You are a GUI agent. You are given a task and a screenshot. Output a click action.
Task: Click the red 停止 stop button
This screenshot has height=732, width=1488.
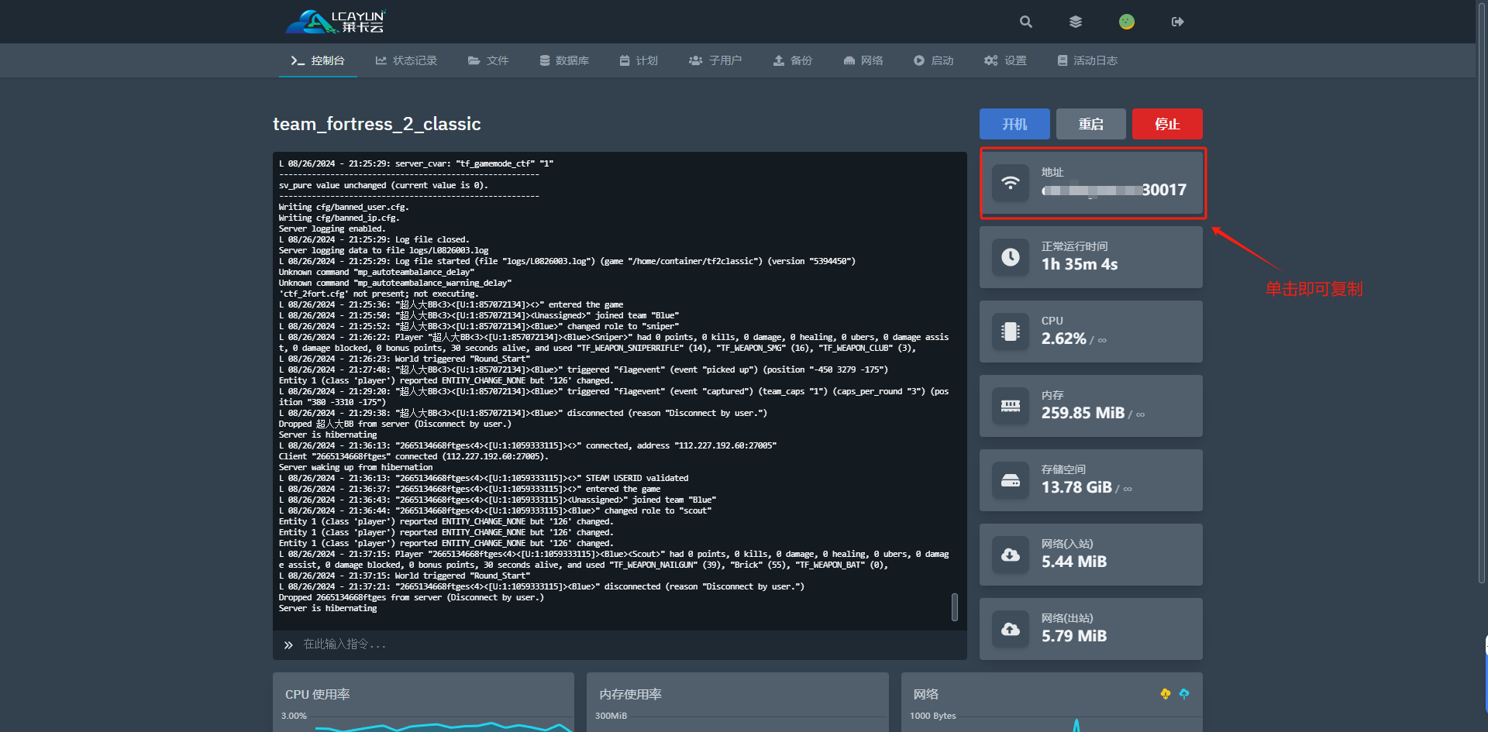(x=1167, y=124)
